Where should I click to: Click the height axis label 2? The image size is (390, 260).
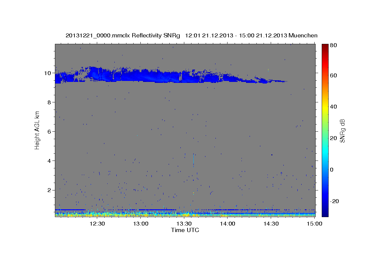[49, 190]
